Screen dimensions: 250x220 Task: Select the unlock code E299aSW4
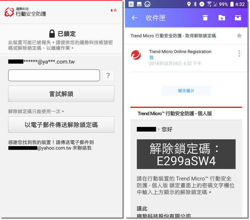point(186,161)
